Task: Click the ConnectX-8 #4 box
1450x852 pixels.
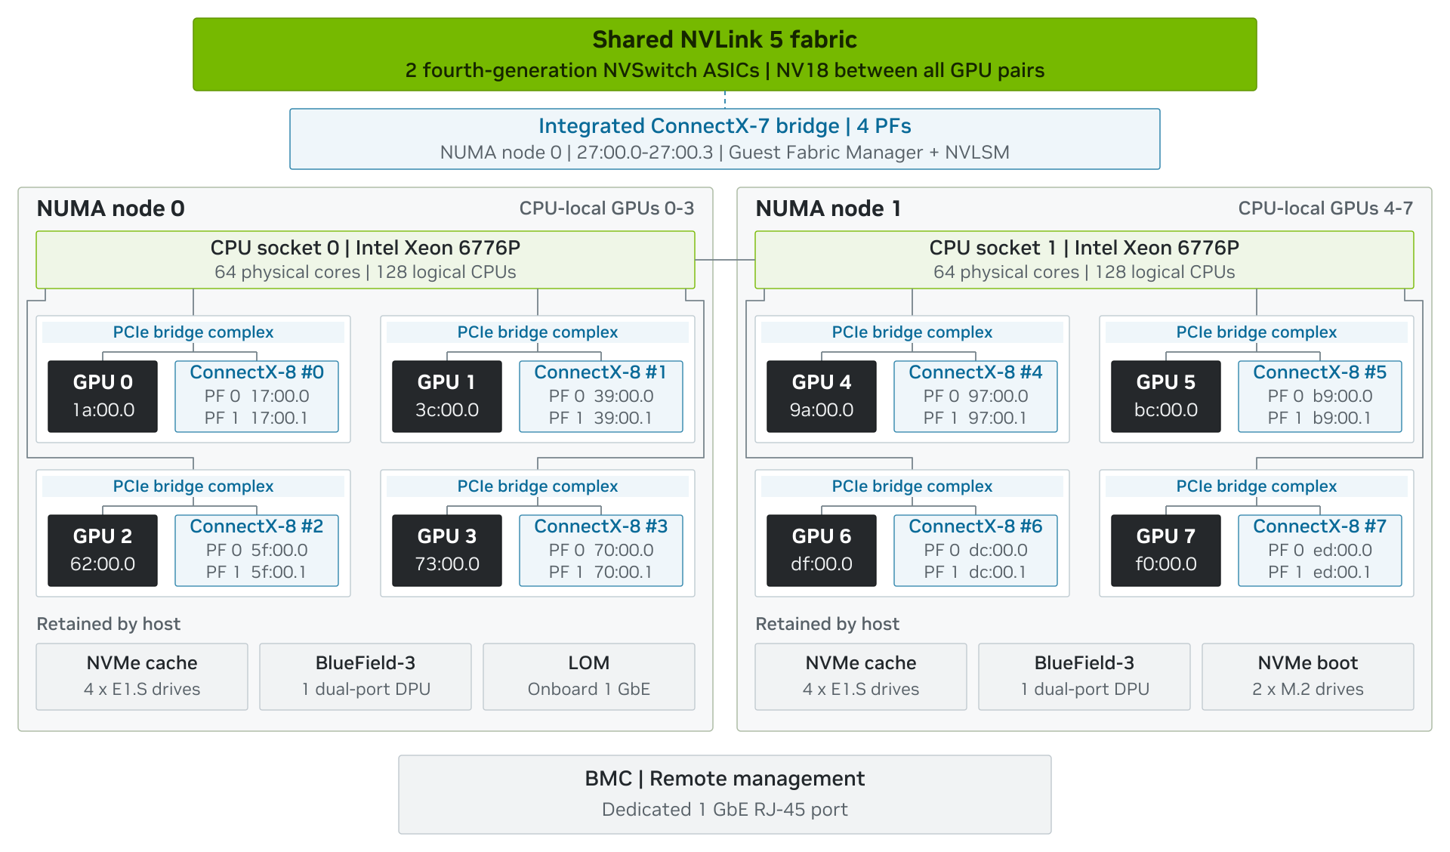Action: tap(976, 397)
